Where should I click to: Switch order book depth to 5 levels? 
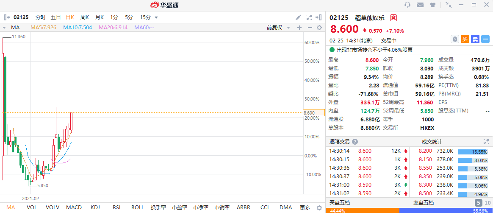pos(478,203)
